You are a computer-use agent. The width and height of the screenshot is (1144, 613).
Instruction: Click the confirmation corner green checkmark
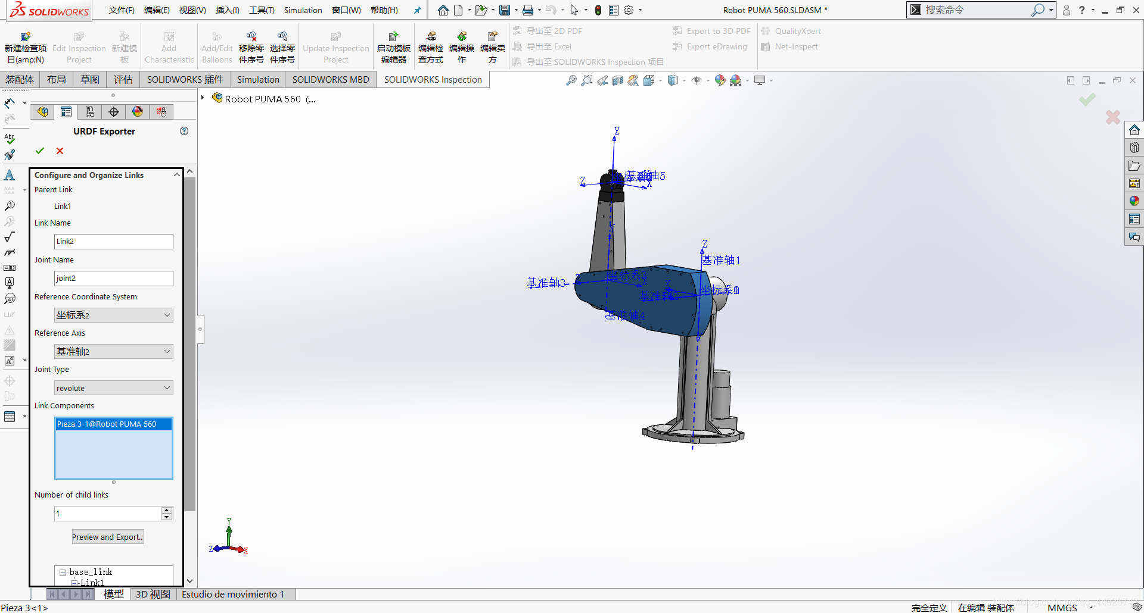(x=1087, y=99)
